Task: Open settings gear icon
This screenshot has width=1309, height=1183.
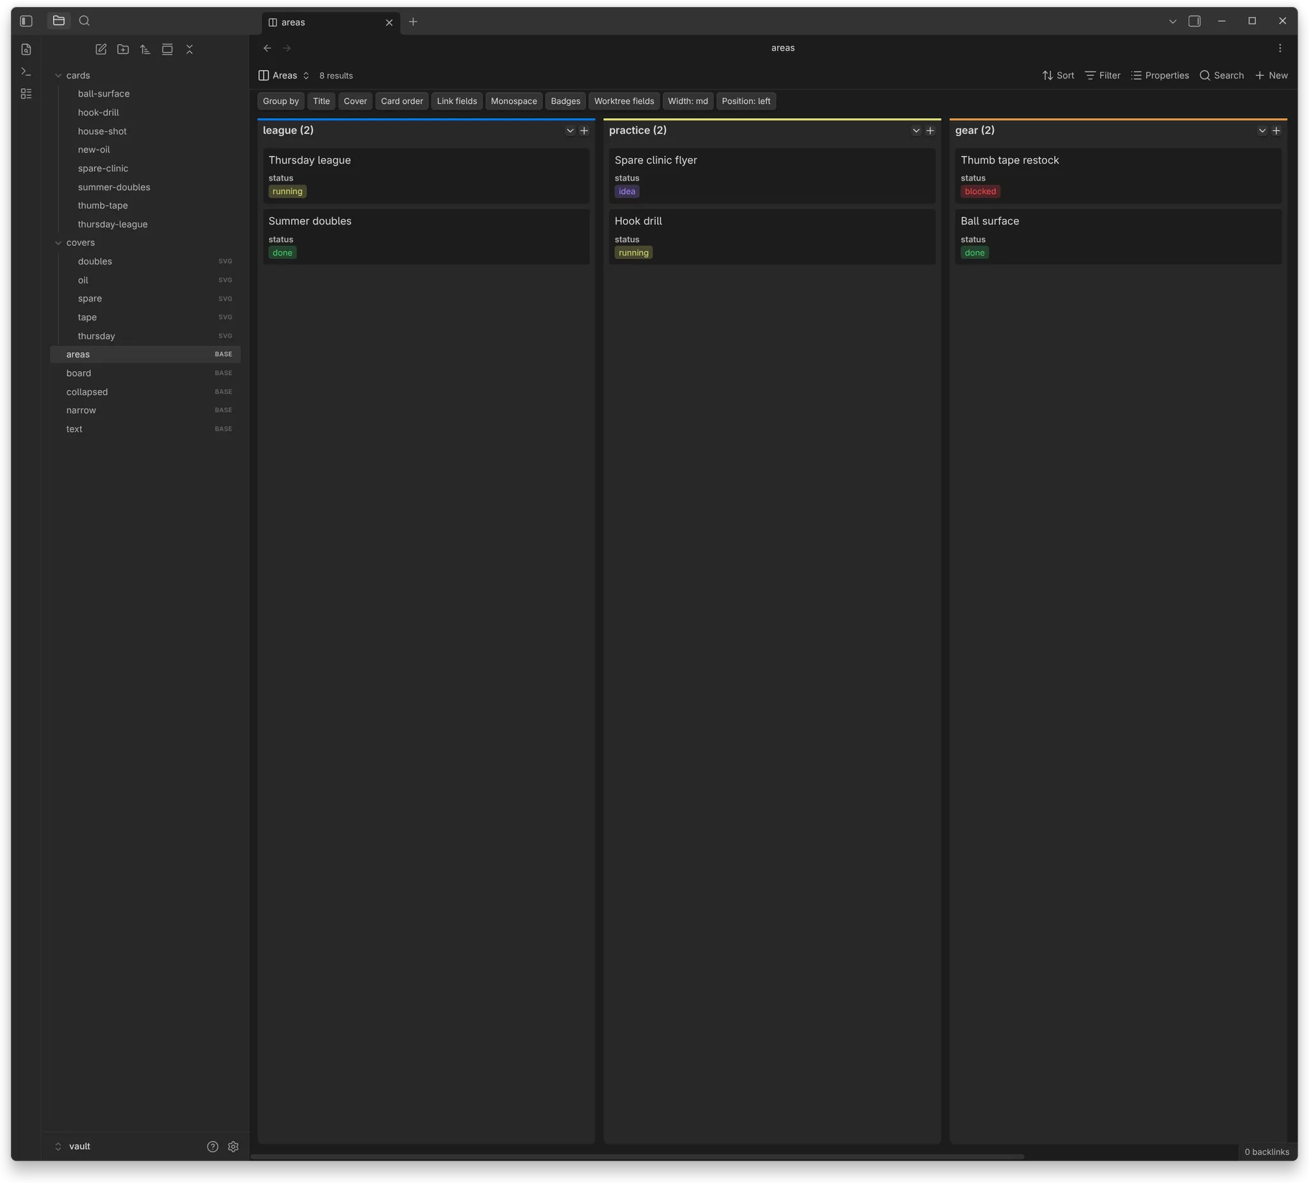Action: click(x=233, y=1146)
